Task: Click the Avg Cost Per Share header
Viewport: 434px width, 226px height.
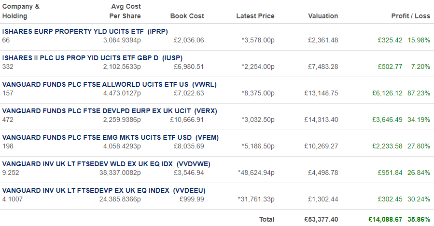Action: (x=125, y=12)
